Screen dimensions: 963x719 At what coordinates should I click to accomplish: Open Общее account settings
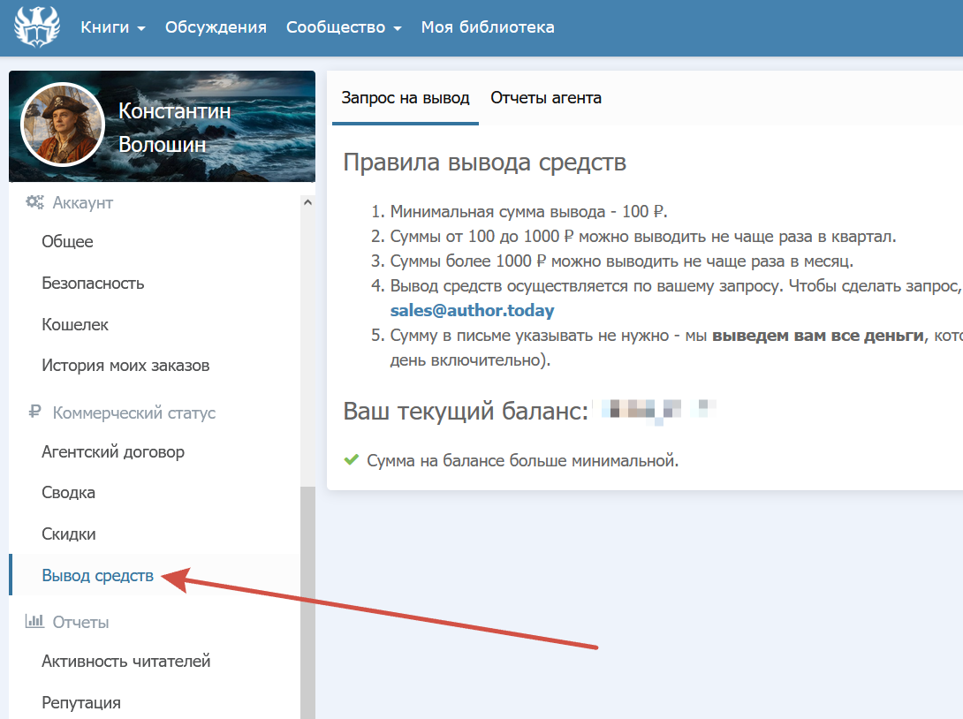tap(67, 242)
